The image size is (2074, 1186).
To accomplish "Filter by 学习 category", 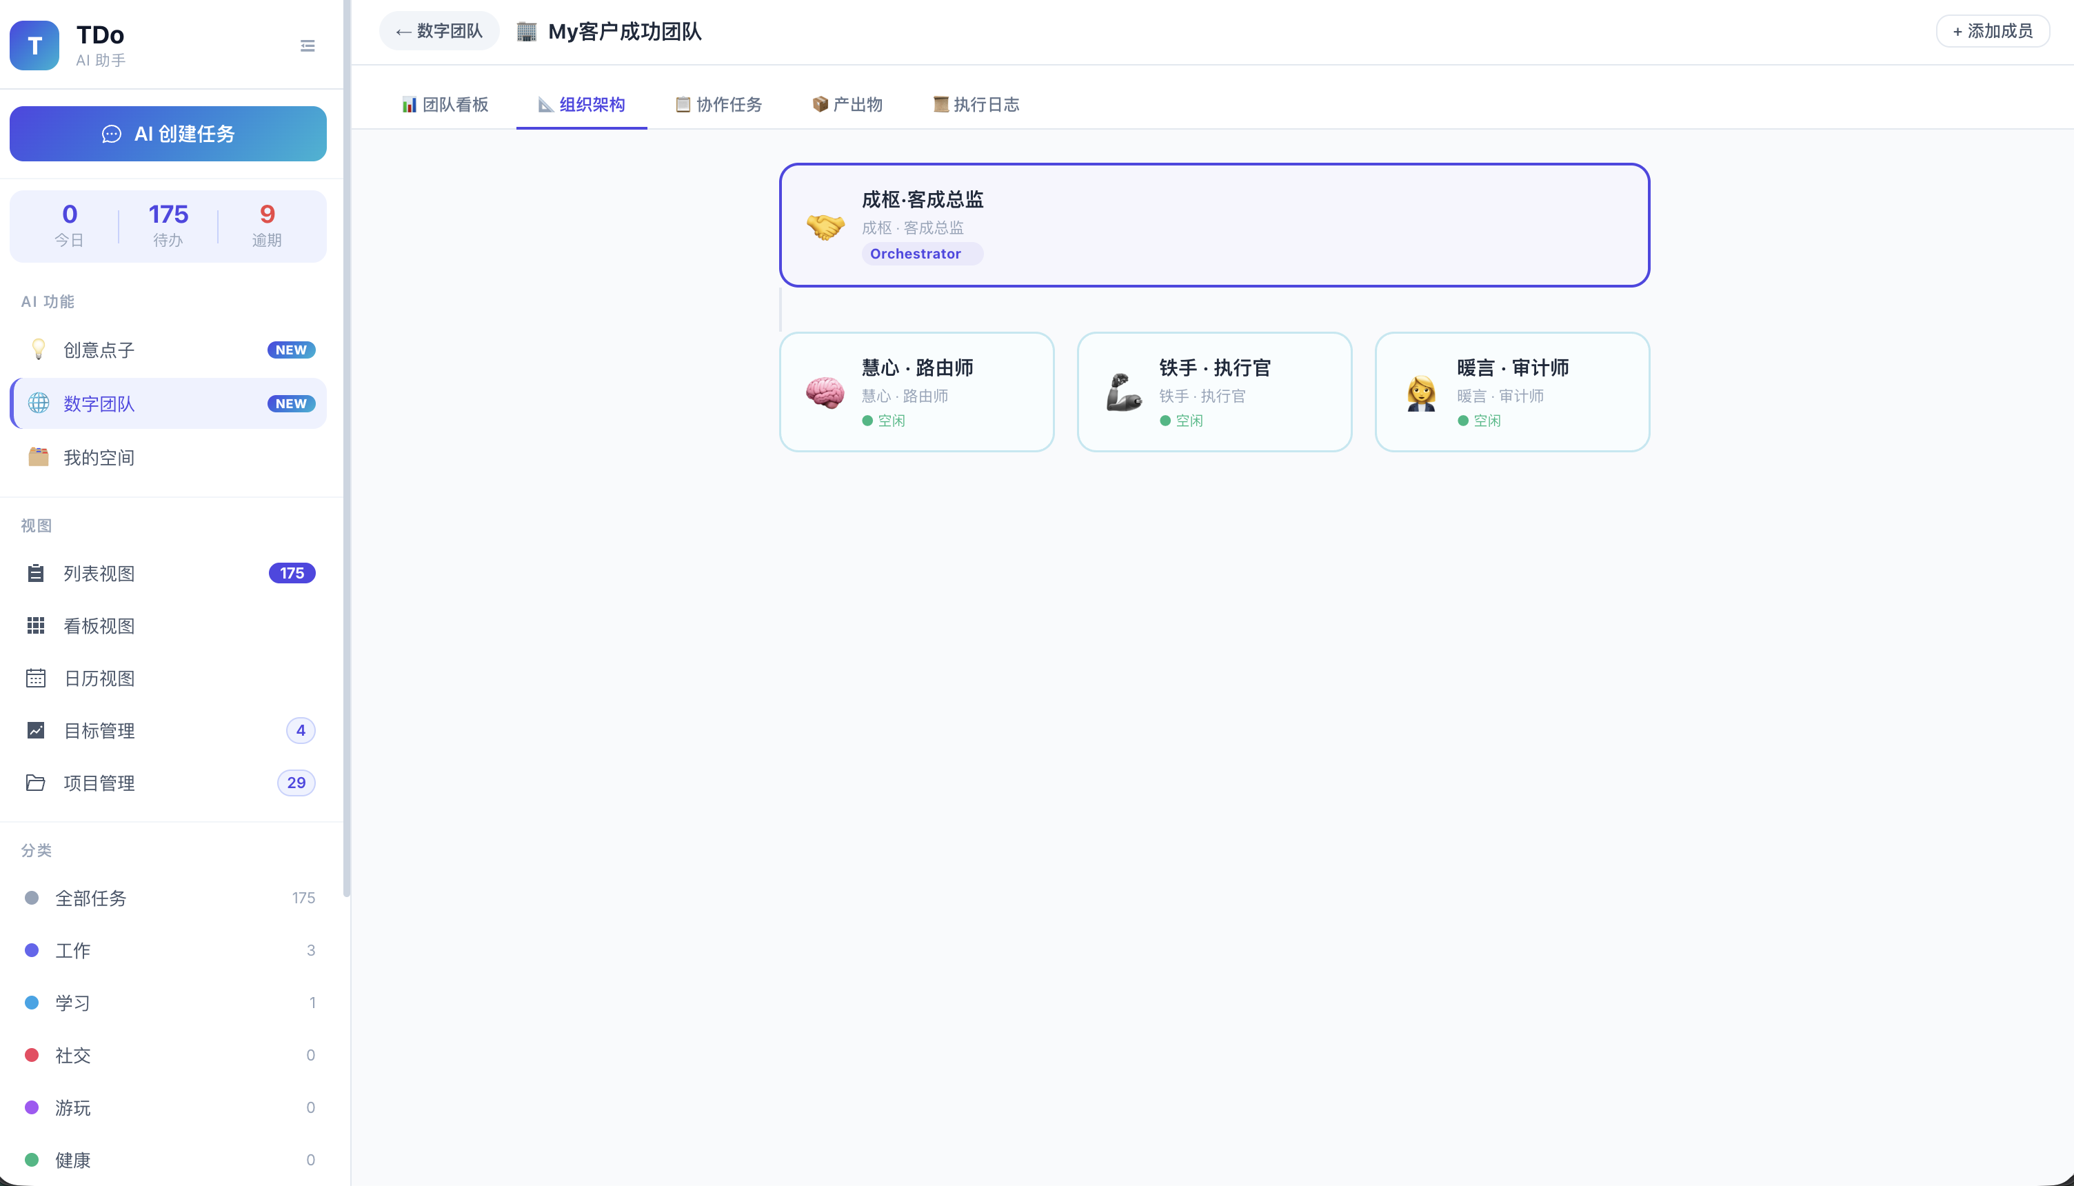I will click(168, 1003).
